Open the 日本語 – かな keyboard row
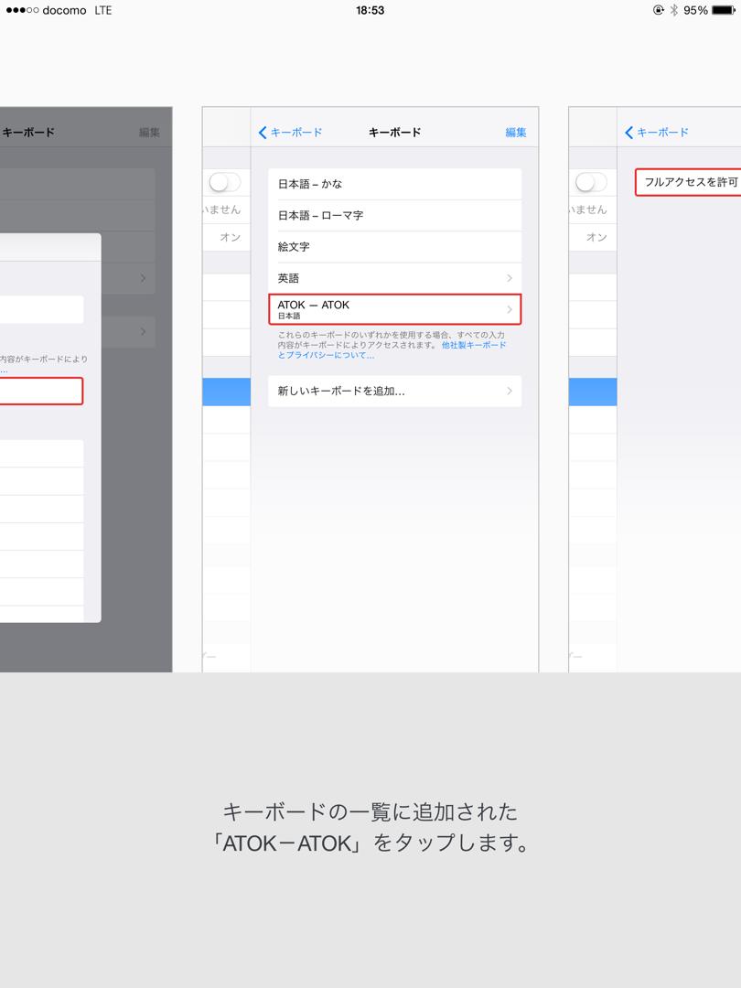This screenshot has width=741, height=988. click(394, 184)
